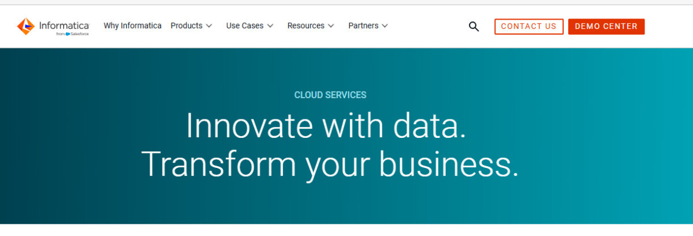Select the Partners navigation label
Image resolution: width=693 pixels, height=236 pixels.
click(x=363, y=25)
